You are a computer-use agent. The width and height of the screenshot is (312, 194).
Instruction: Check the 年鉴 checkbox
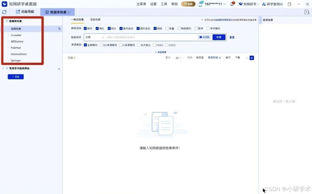167,28
